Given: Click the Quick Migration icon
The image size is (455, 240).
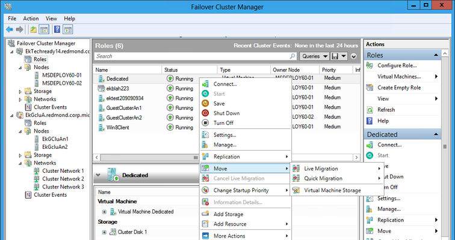Looking at the screenshot, I should pyautogui.click(x=296, y=178).
